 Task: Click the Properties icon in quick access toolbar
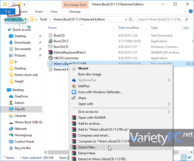[13, 4]
